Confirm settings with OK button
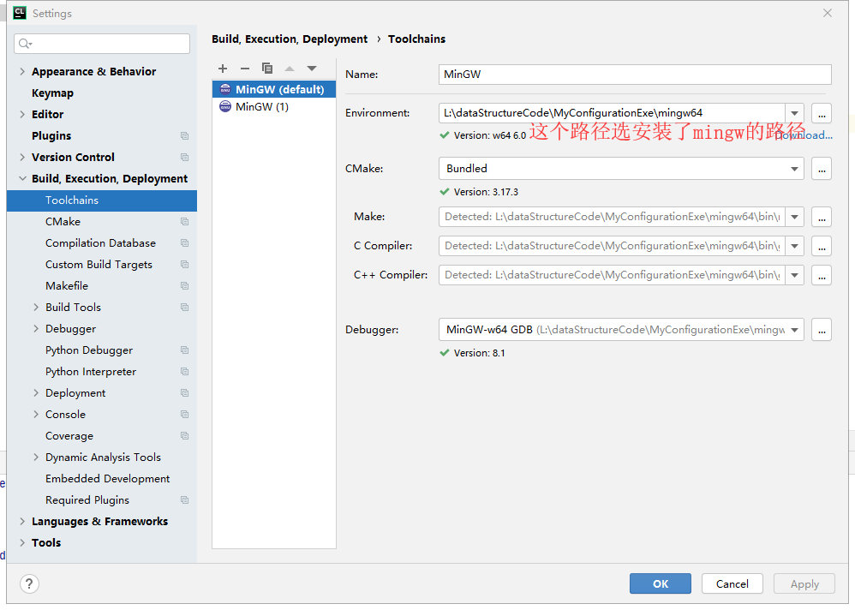 (660, 583)
